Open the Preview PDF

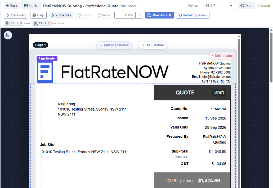(159, 15)
